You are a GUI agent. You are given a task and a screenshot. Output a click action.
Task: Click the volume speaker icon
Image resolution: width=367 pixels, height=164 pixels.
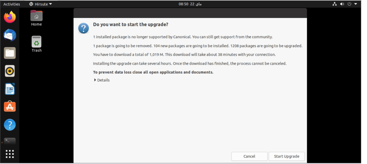(342, 4)
